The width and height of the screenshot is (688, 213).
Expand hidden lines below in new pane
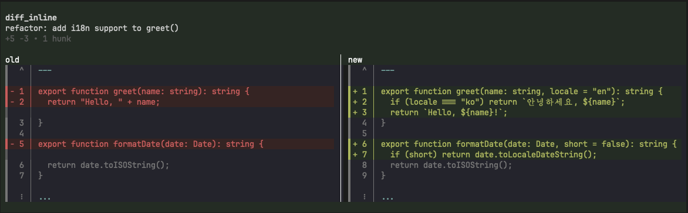tap(364, 197)
